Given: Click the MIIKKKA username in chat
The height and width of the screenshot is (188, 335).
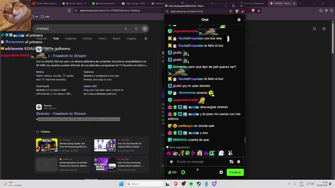Looking at the screenshot, I should [x=180, y=140].
